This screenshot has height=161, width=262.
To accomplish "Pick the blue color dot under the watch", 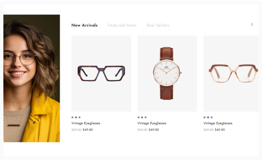I will coord(142,117).
